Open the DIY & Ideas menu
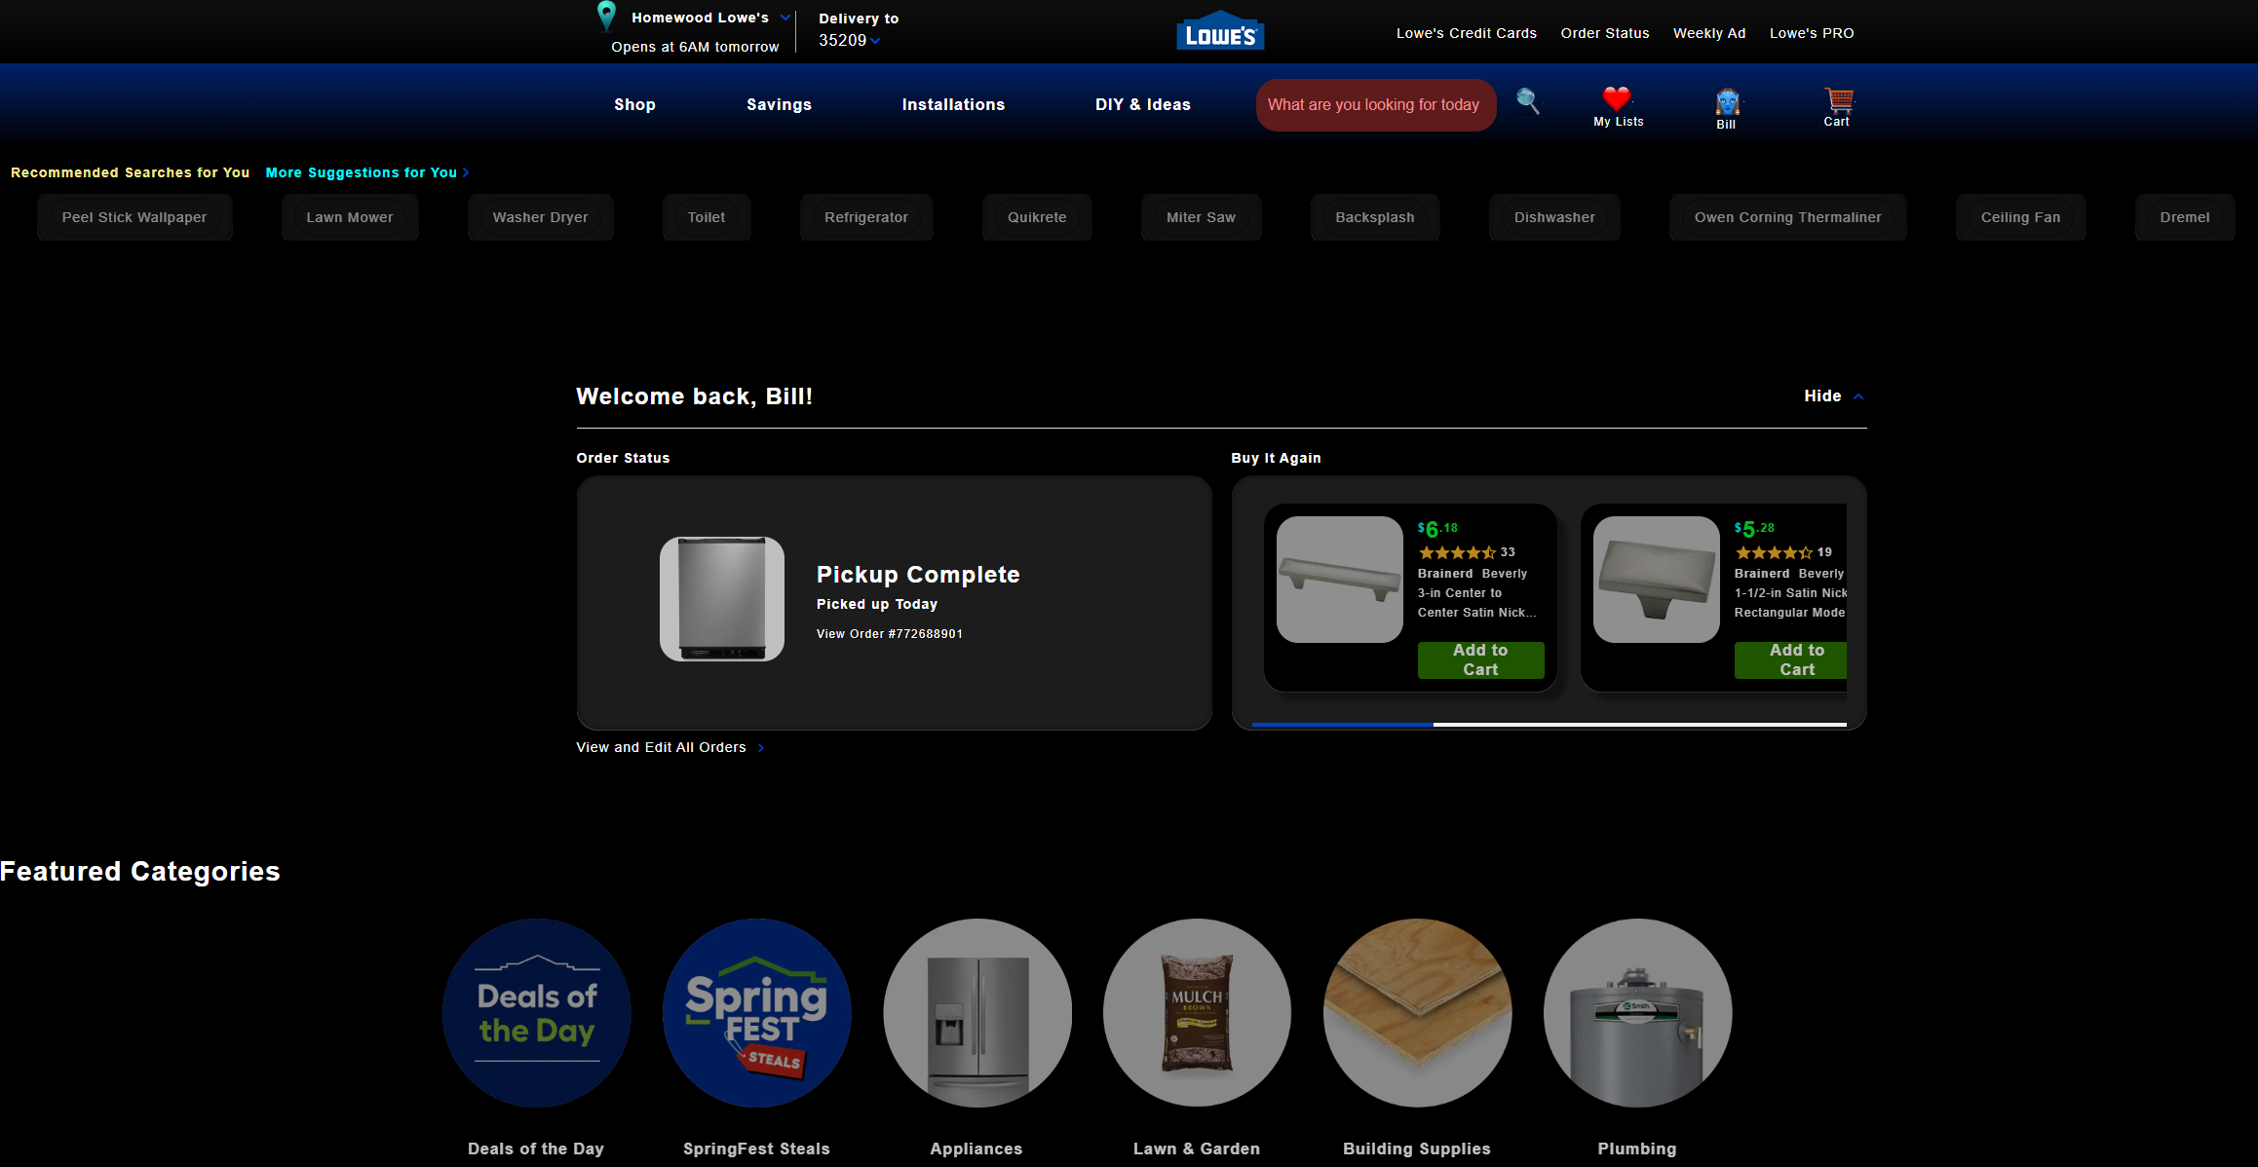2258x1167 pixels. 1143,104
